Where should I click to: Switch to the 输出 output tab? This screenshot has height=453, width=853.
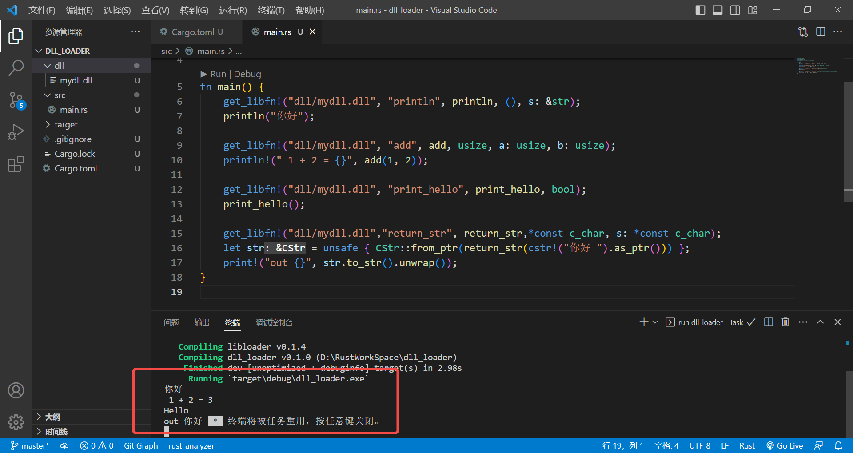[202, 322]
